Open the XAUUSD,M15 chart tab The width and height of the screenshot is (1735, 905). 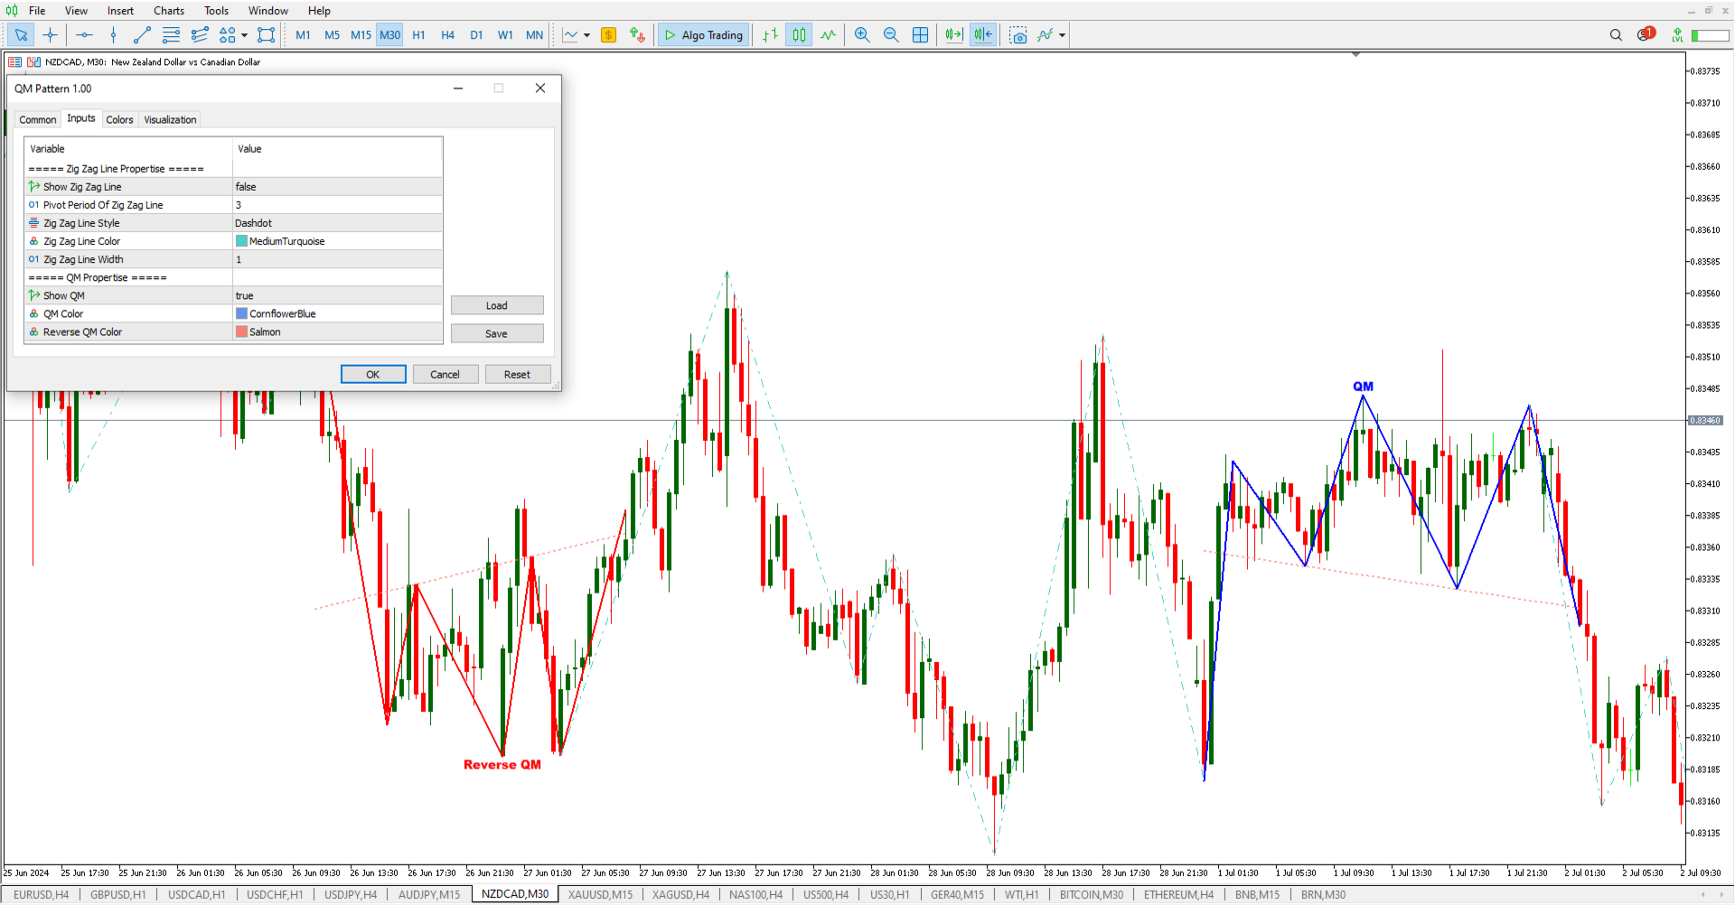click(600, 894)
